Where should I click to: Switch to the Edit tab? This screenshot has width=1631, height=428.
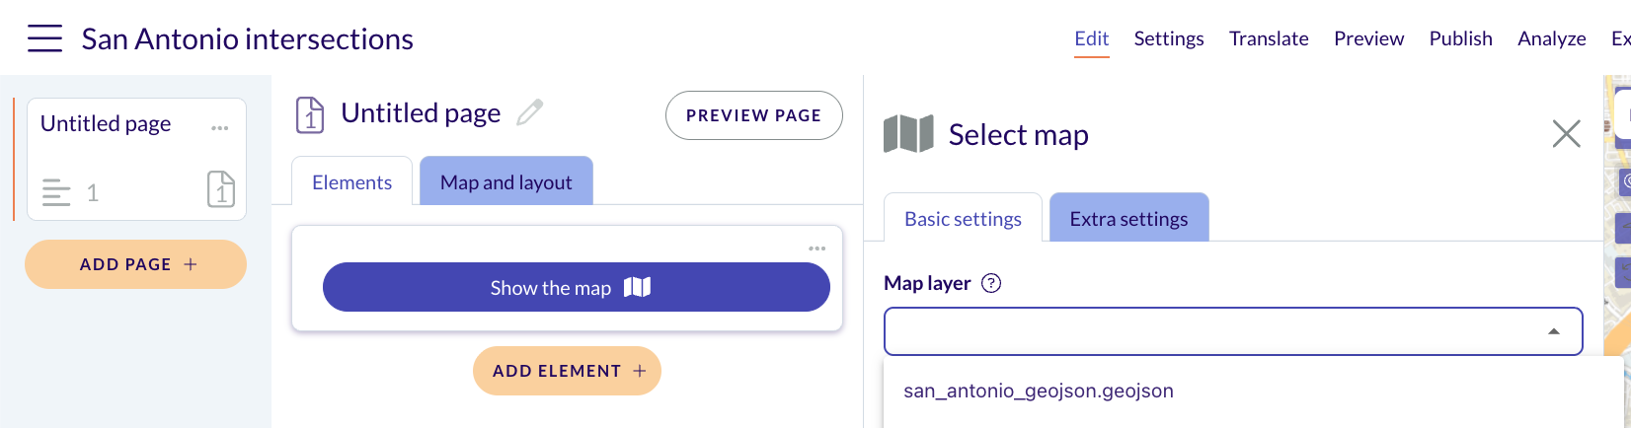[1092, 38]
